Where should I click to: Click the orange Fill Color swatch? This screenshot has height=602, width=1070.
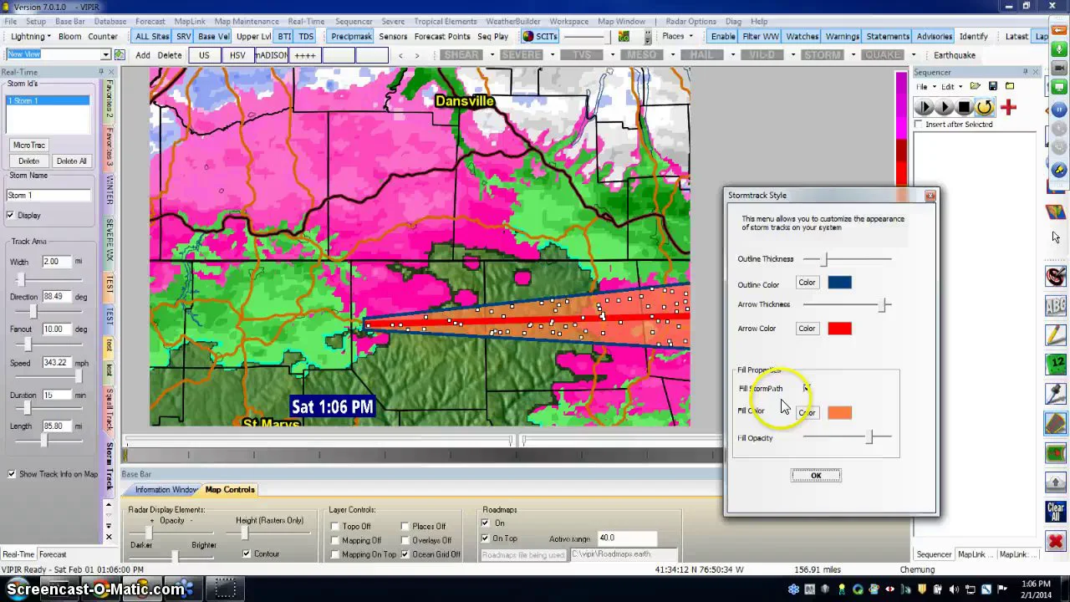point(839,413)
